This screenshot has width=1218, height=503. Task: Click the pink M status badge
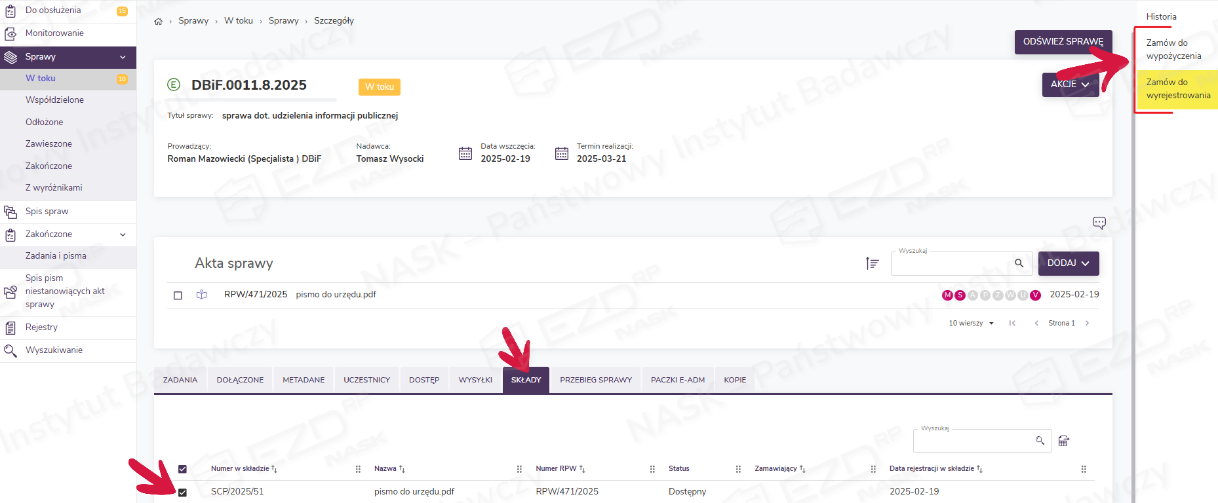pyautogui.click(x=947, y=295)
